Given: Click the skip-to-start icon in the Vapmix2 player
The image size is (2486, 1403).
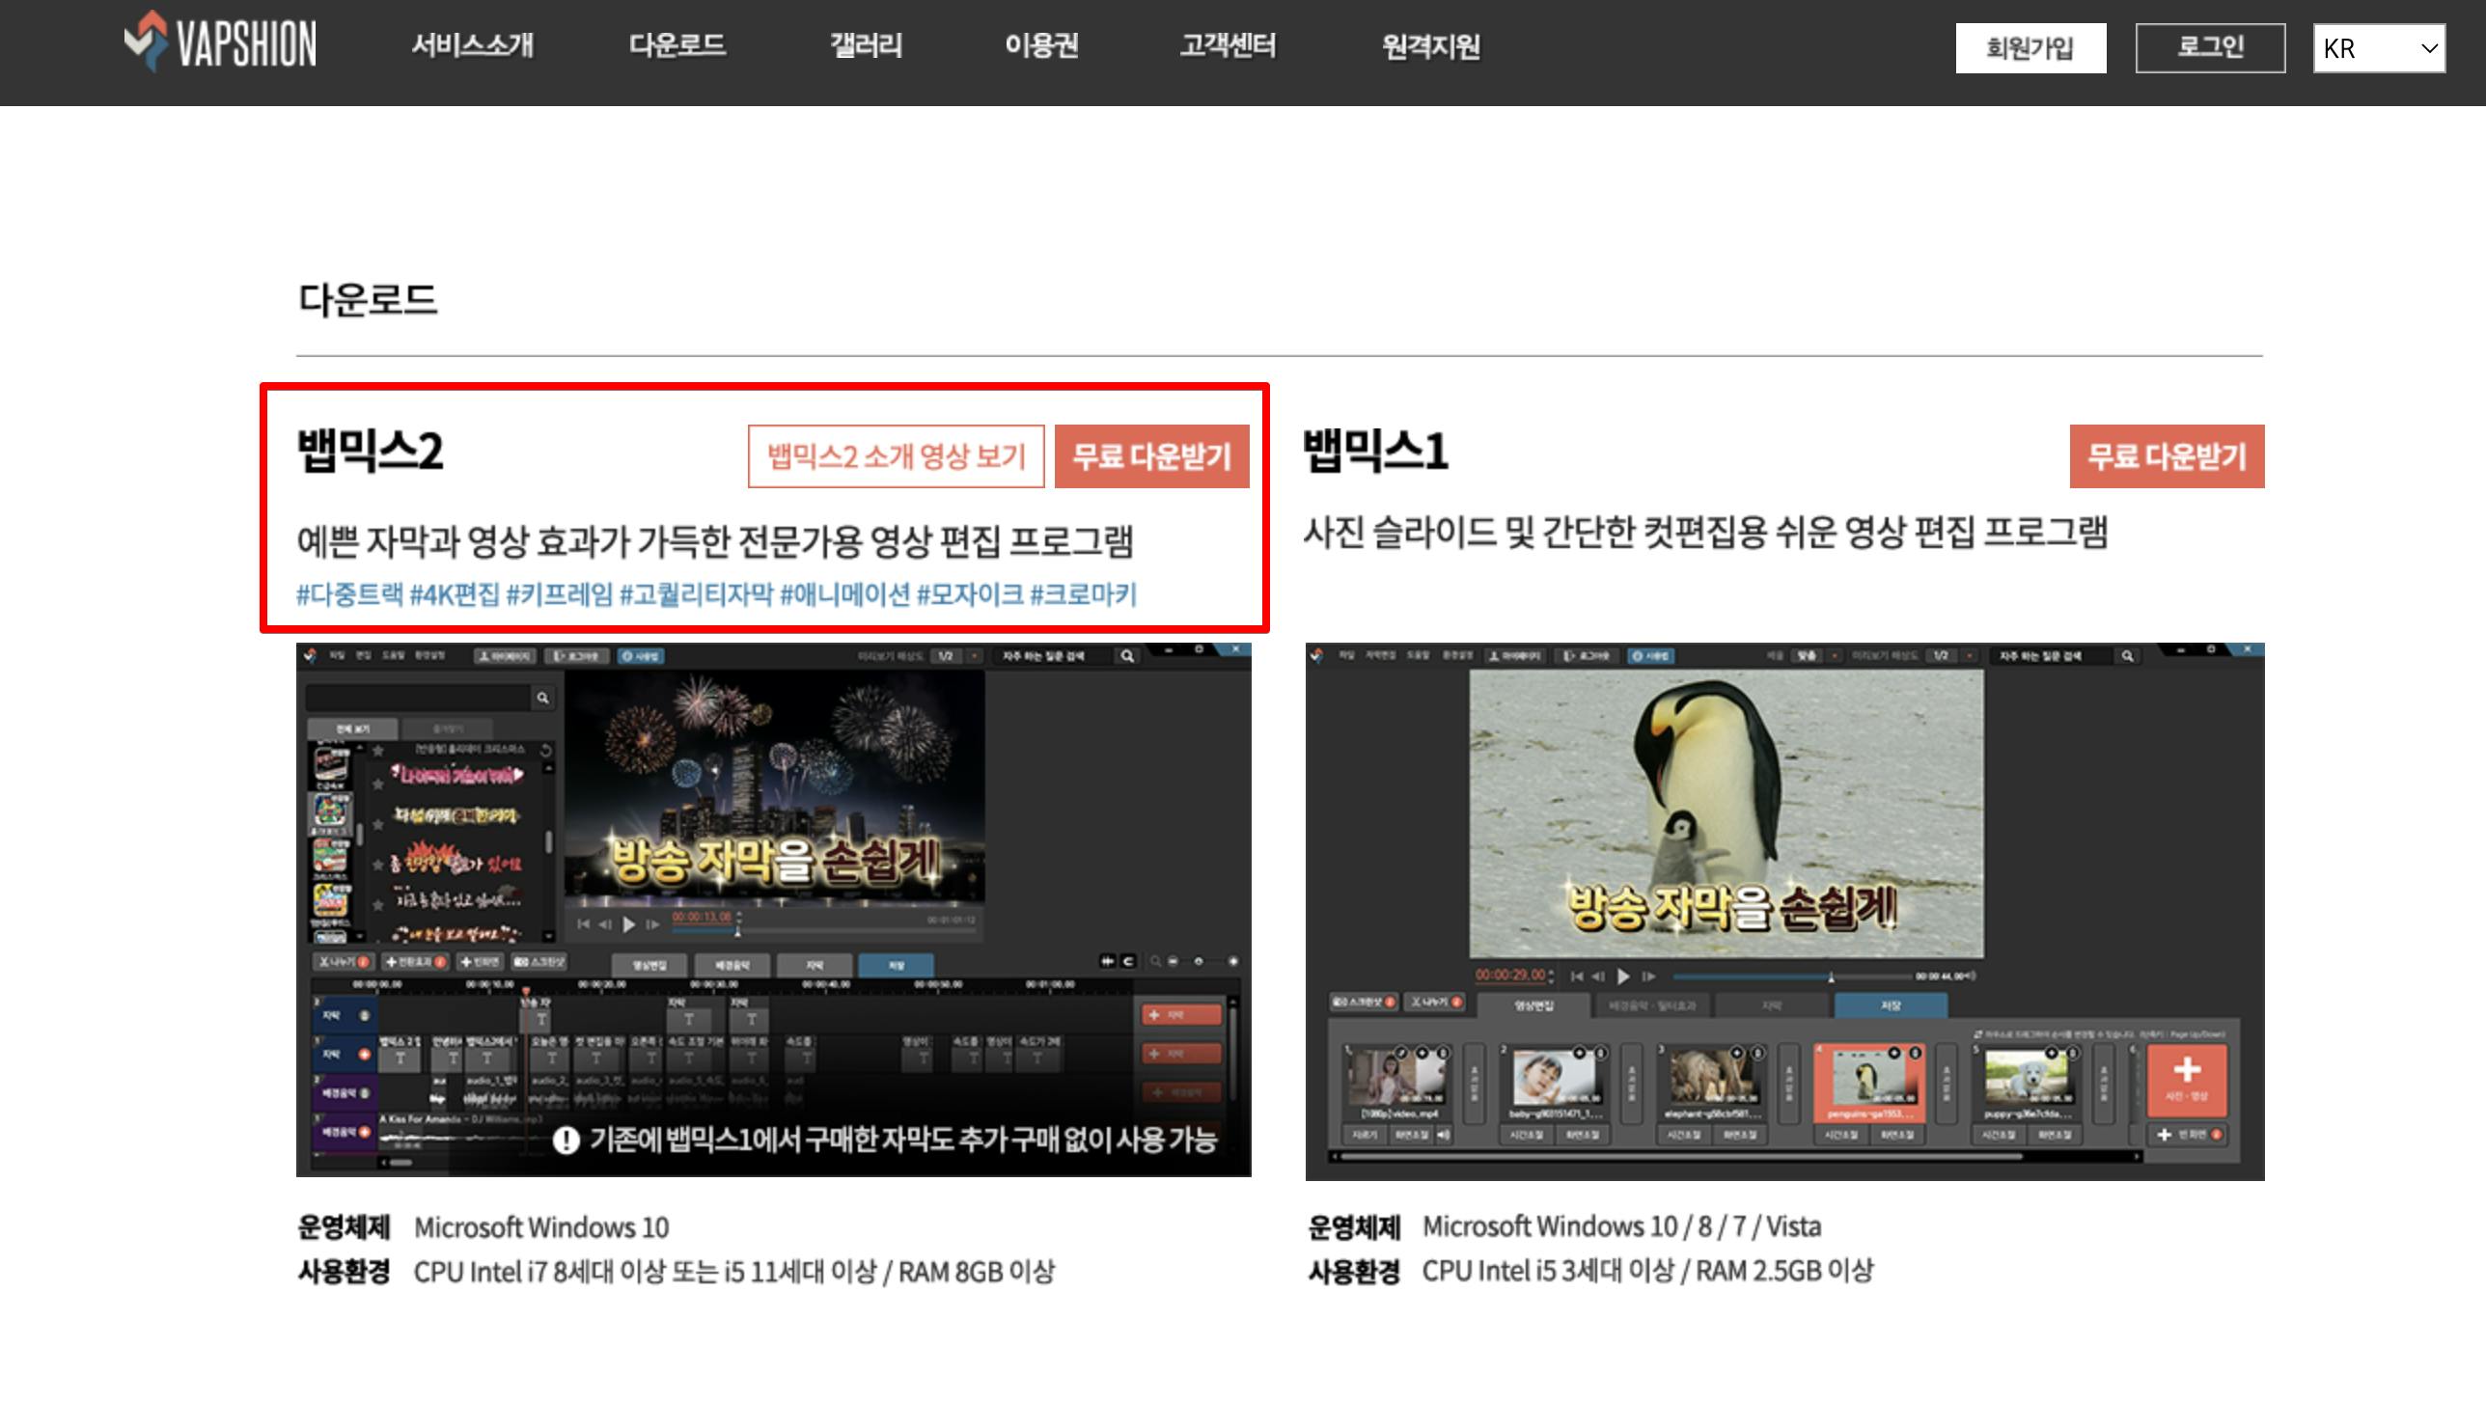Looking at the screenshot, I should (x=583, y=924).
